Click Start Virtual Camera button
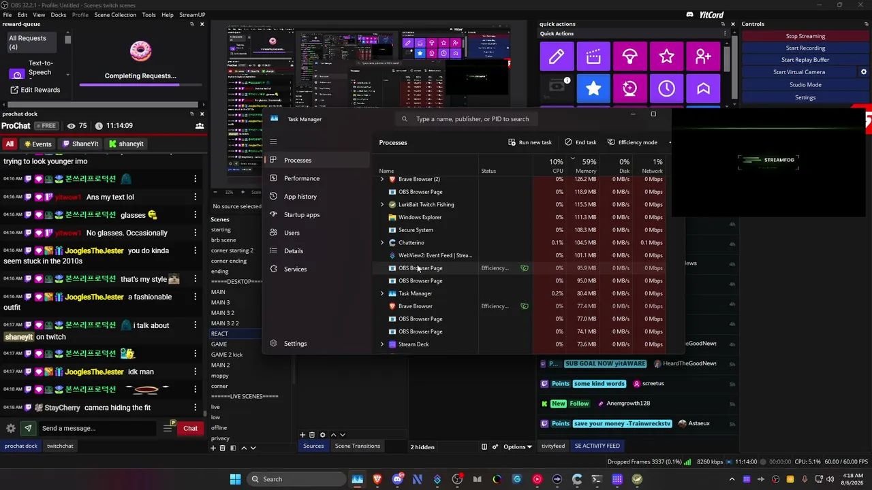 coord(799,72)
